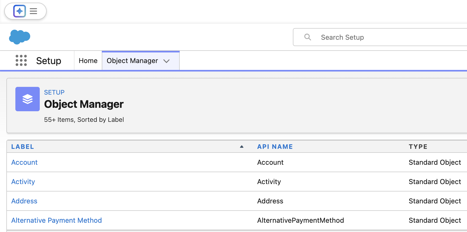
Task: Open the App Launcher dots grid
Action: (21, 60)
